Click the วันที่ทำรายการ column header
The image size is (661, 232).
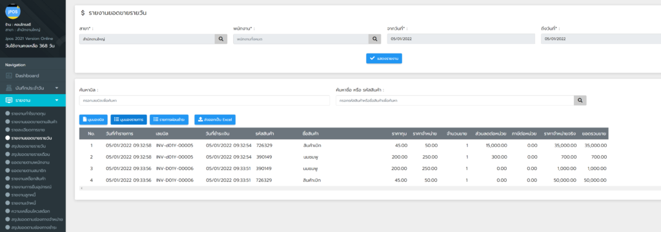tap(119, 133)
